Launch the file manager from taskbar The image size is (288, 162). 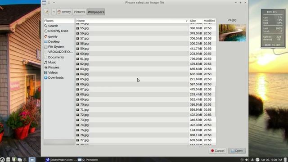pyautogui.click(x=8, y=160)
